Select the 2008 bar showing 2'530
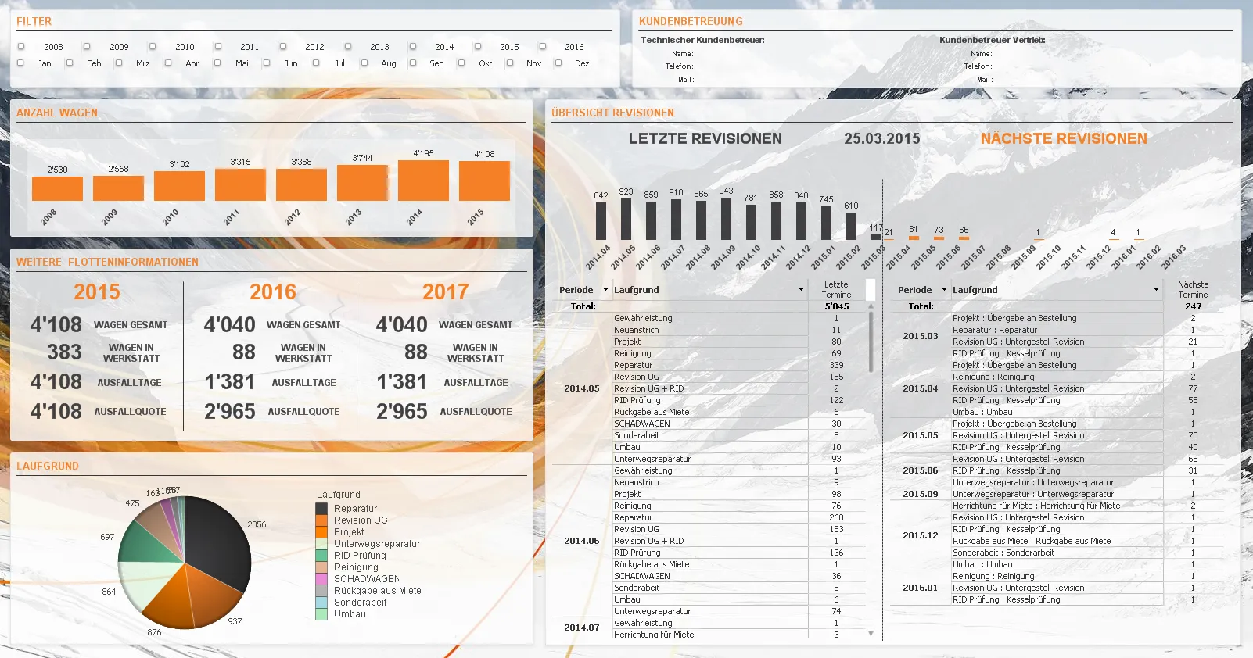Screen dimensions: 1253x658 [x=57, y=188]
